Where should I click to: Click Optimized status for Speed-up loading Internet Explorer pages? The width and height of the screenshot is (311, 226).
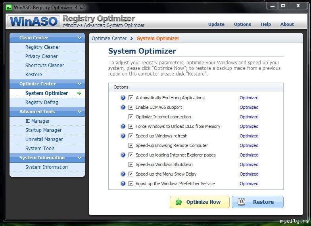click(249, 155)
